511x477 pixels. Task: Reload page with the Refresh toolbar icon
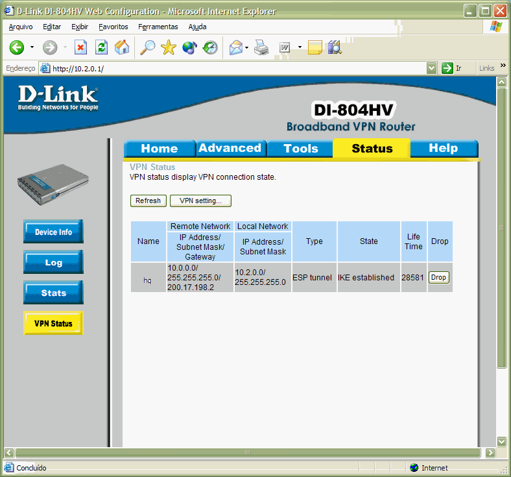click(101, 47)
